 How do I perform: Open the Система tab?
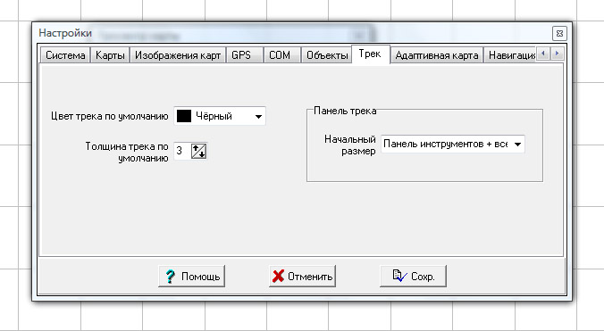pos(65,55)
